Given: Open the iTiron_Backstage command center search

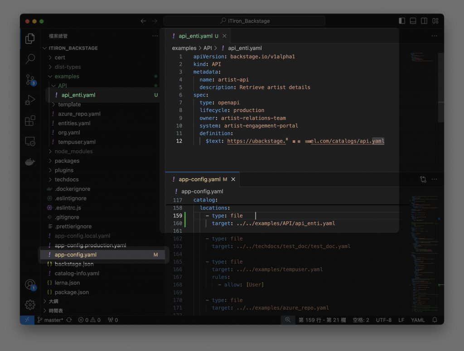Looking at the screenshot, I should [x=244, y=21].
